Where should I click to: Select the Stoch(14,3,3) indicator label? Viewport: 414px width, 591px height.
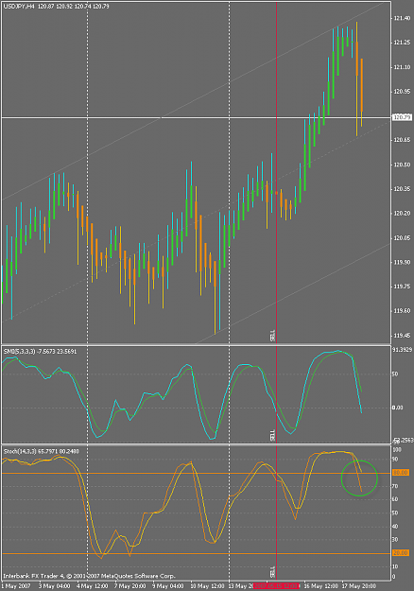coord(41,451)
